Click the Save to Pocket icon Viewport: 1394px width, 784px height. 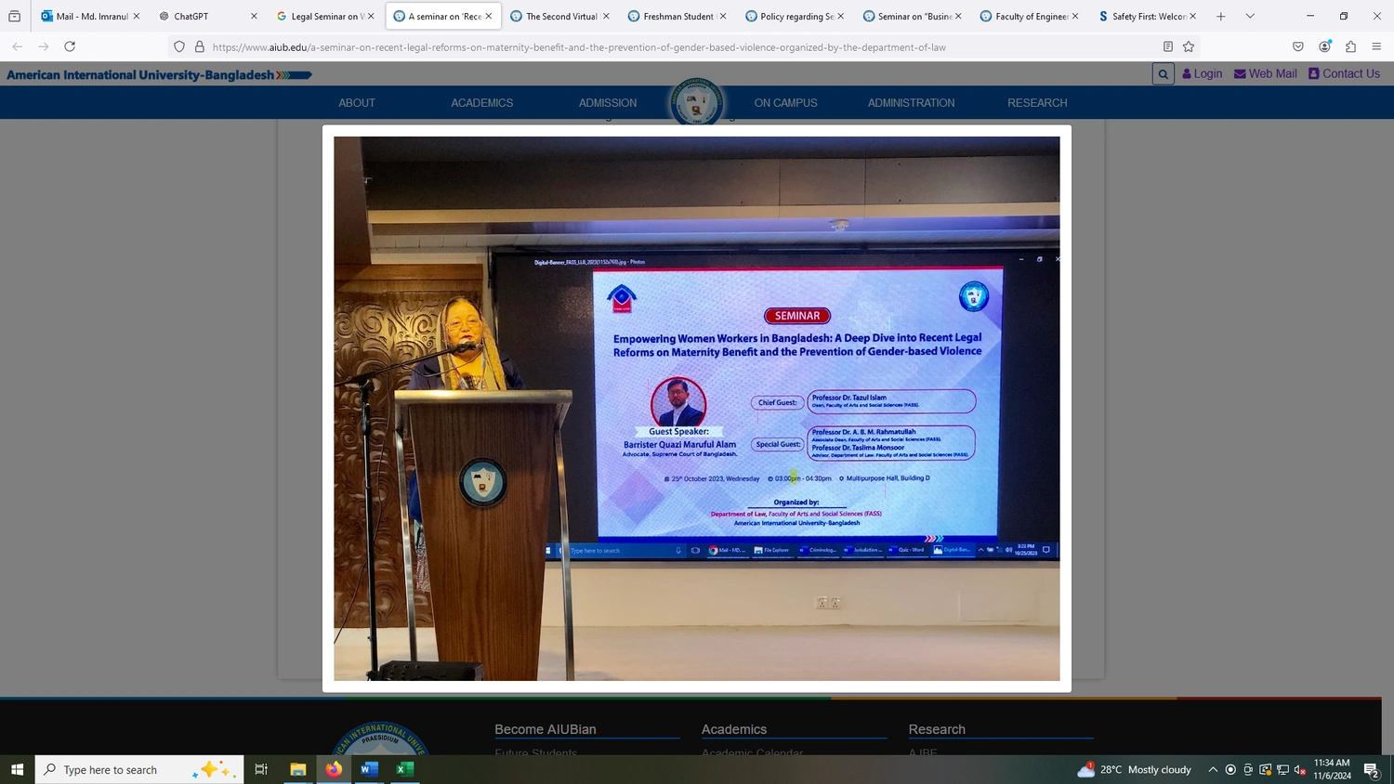click(x=1298, y=46)
